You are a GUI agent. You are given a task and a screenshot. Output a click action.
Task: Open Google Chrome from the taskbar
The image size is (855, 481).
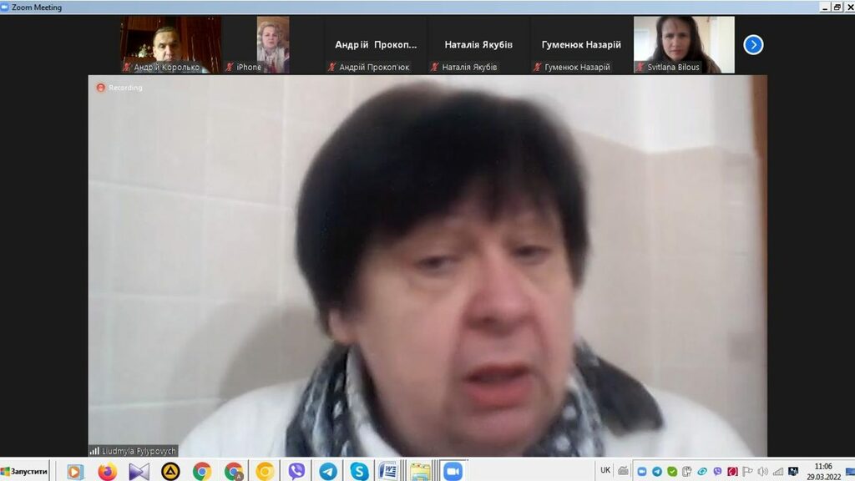point(202,471)
